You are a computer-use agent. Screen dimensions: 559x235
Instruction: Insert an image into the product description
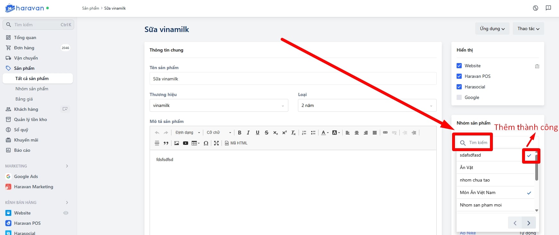pyautogui.click(x=177, y=143)
